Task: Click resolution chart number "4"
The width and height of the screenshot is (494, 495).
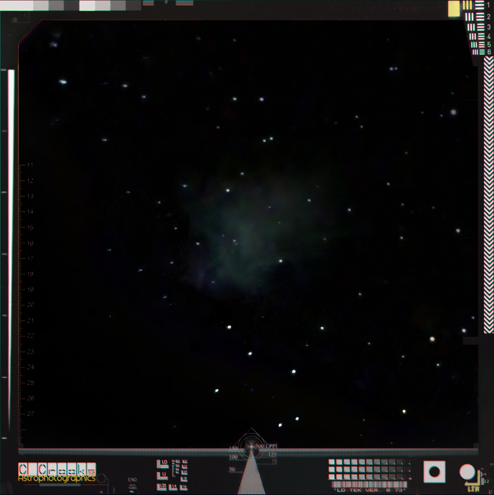Action: coord(489,36)
